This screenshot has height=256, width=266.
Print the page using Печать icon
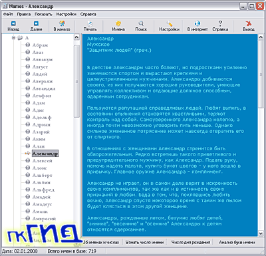click(90, 23)
